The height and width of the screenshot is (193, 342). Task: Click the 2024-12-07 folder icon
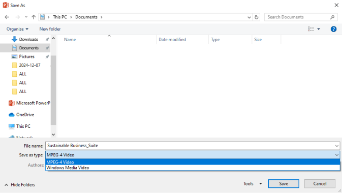14,65
